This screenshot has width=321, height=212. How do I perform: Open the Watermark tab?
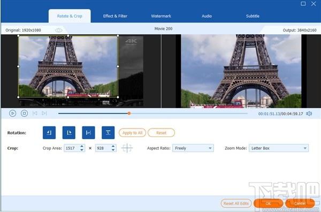pyautogui.click(x=161, y=16)
